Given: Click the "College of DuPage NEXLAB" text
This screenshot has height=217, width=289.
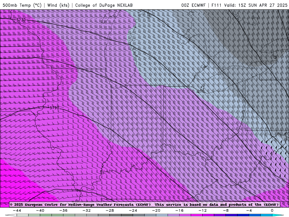Looking at the screenshot, I should point(104,5).
